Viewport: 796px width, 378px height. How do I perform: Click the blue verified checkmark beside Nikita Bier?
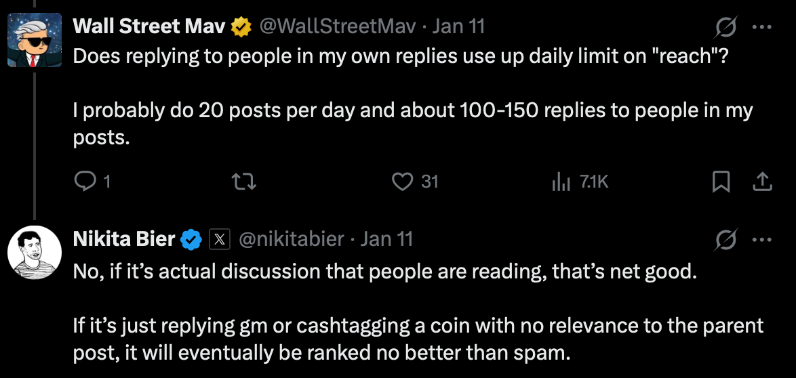191,239
